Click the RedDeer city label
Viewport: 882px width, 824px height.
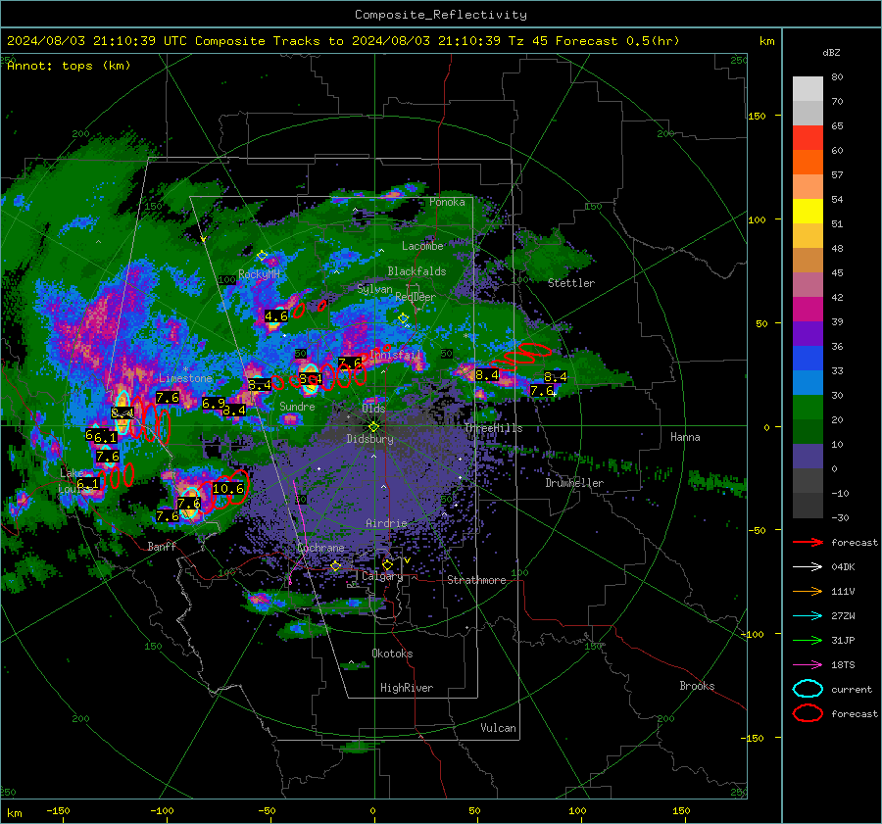tap(416, 297)
